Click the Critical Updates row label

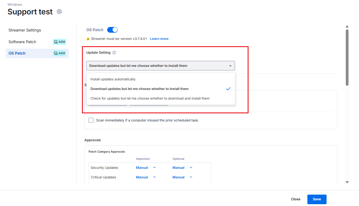(x=103, y=177)
